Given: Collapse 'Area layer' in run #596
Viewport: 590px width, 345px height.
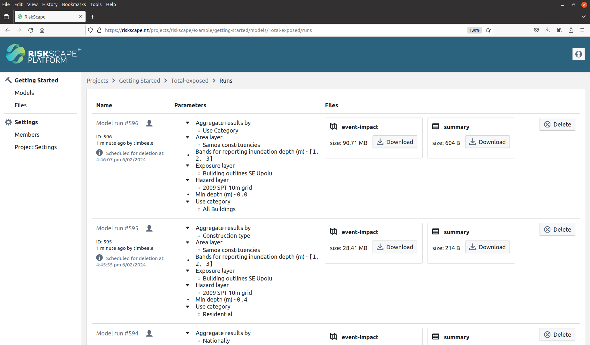Looking at the screenshot, I should (x=188, y=137).
